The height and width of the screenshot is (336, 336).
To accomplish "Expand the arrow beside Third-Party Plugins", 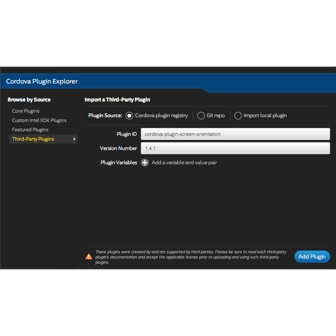I will (75, 139).
